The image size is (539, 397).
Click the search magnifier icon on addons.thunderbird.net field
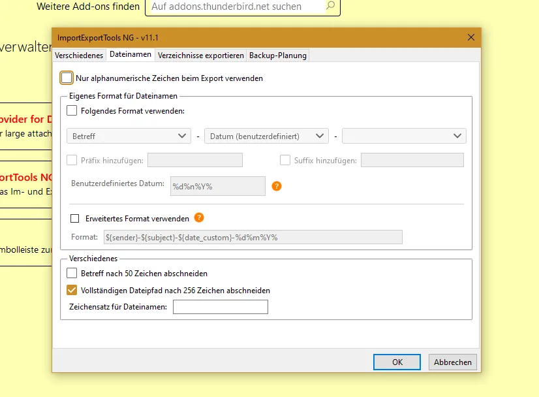pyautogui.click(x=330, y=5)
